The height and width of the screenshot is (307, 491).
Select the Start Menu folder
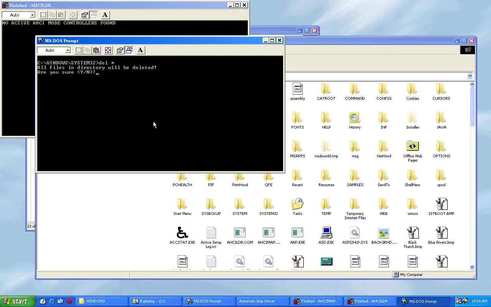182,207
